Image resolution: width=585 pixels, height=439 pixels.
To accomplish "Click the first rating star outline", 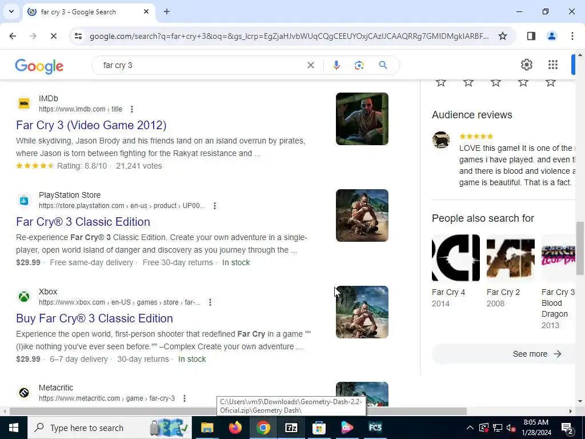I will point(441,82).
